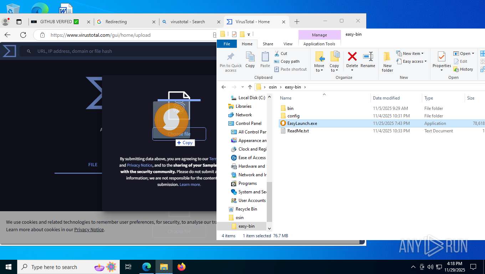
Task: Click easy-bin in the address breadcrumb
Action: [292, 87]
